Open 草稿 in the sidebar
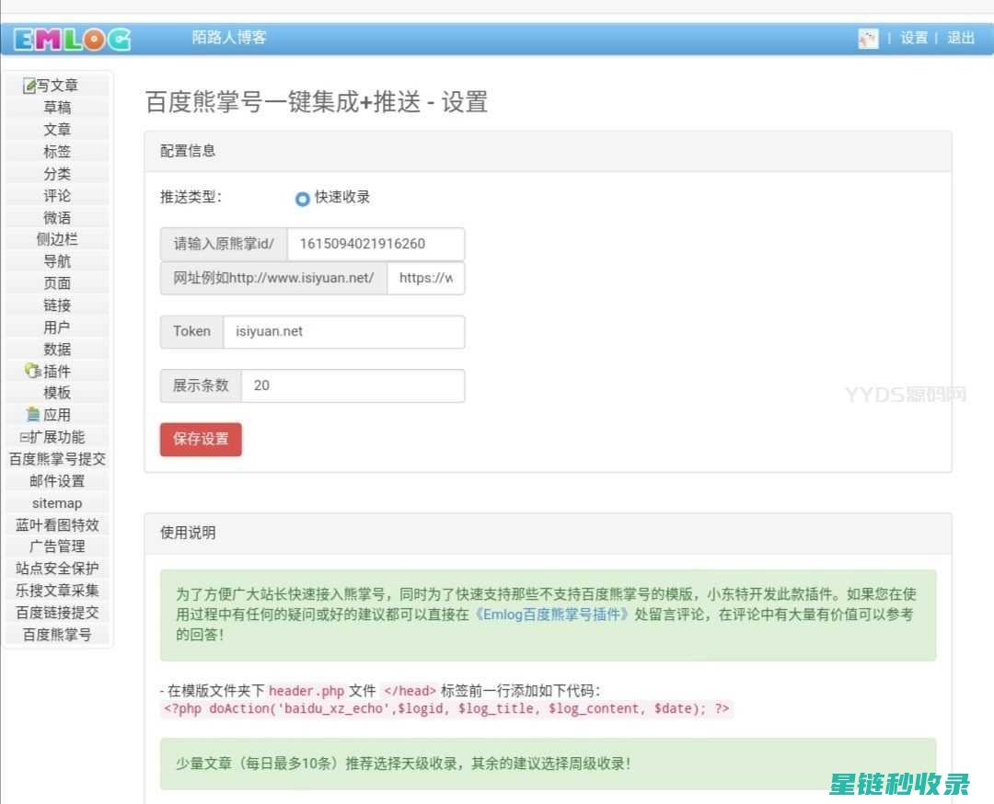The image size is (994, 804). click(57, 107)
